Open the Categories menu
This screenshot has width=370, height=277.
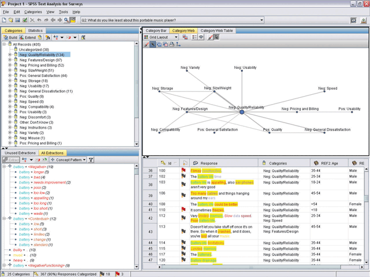[x=33, y=11]
